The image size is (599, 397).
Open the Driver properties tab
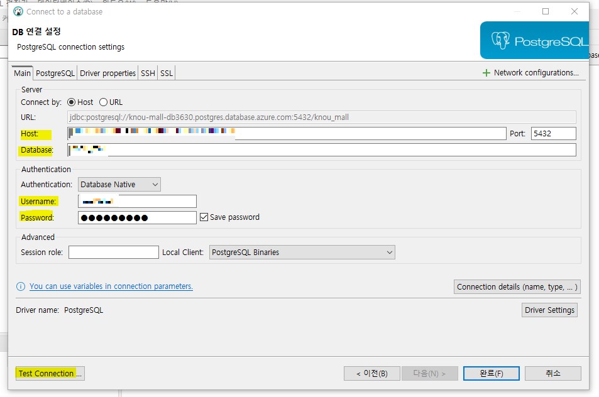pos(107,73)
